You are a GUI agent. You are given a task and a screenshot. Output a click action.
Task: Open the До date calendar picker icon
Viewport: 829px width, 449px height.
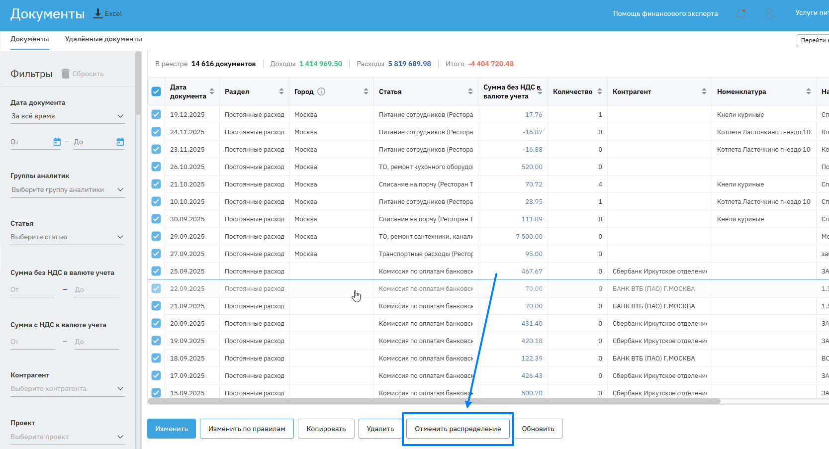pyautogui.click(x=120, y=142)
